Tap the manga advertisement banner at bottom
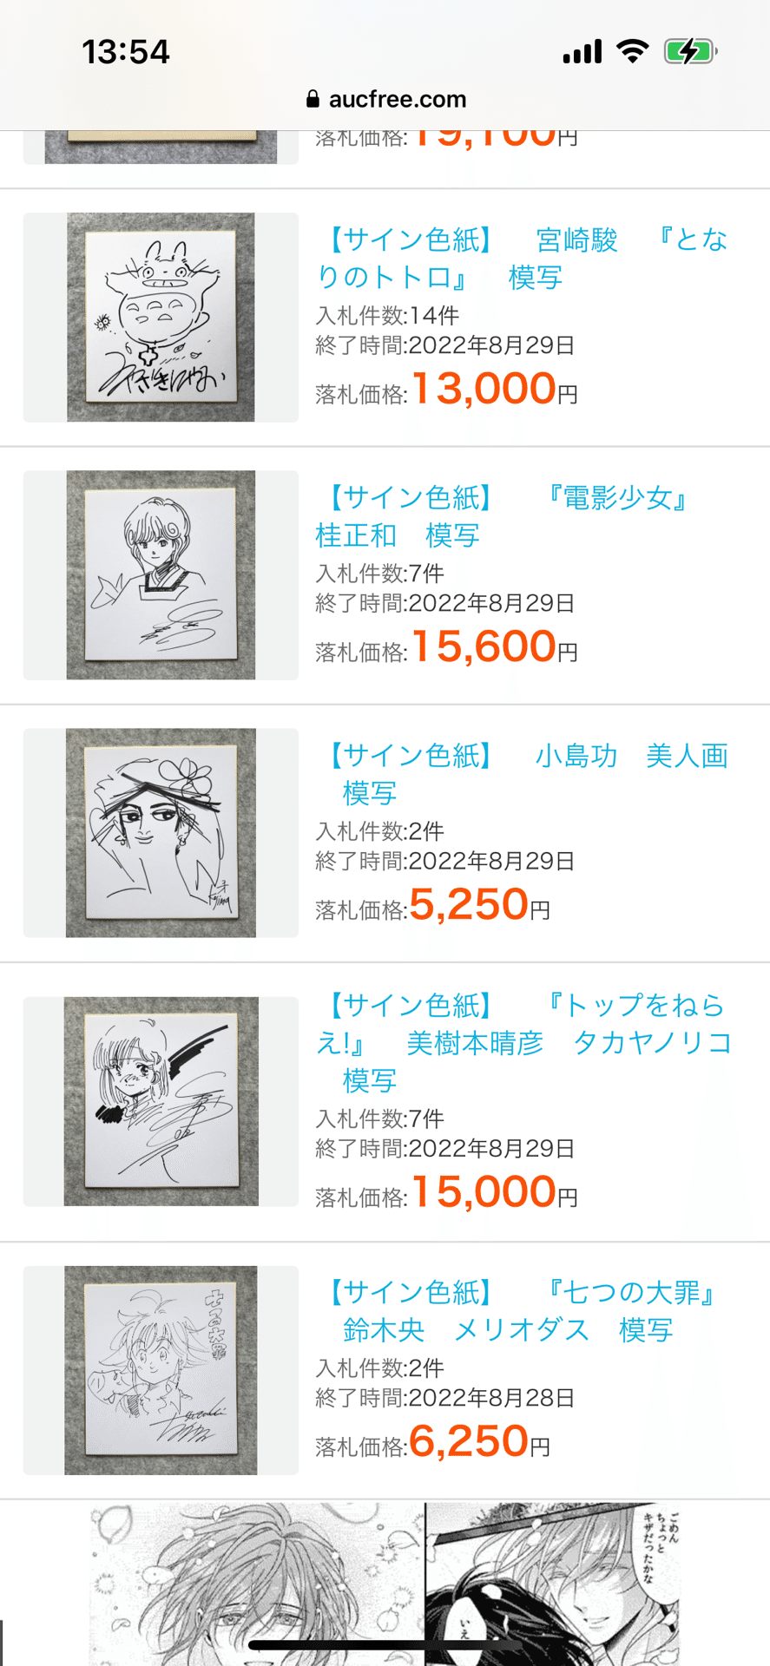The image size is (770, 1666). pyautogui.click(x=385, y=1584)
